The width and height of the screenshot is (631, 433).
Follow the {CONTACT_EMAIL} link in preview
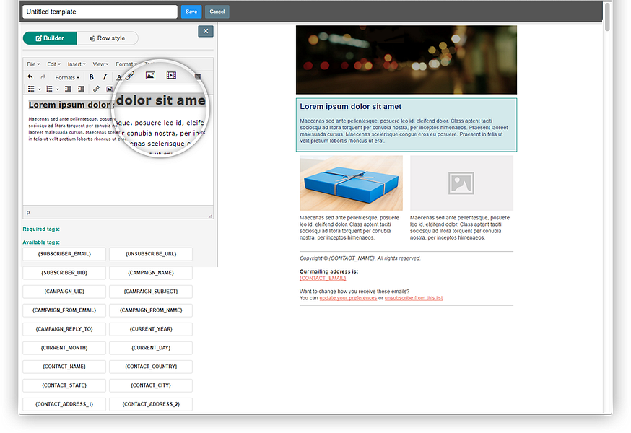point(323,278)
